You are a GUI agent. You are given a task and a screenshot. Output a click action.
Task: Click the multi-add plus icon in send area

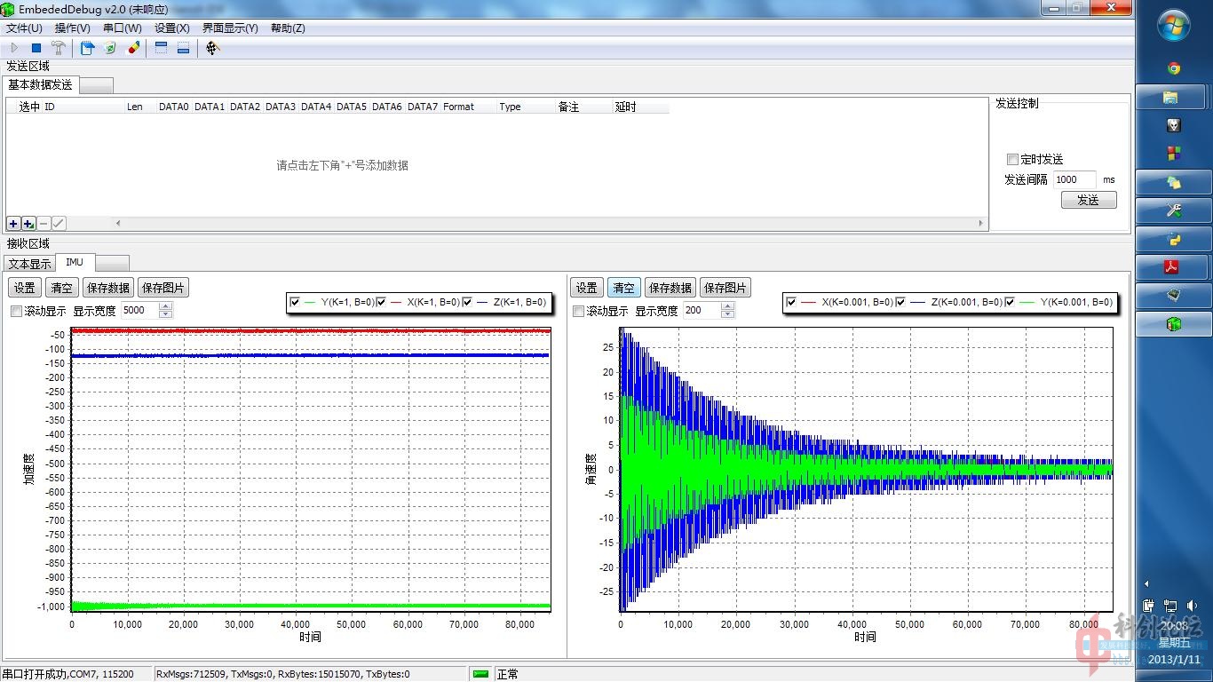tap(28, 224)
